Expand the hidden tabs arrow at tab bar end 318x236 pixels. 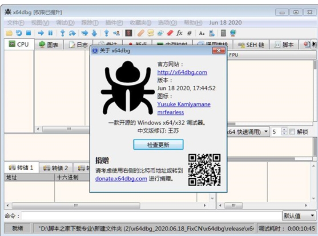[x=314, y=44]
